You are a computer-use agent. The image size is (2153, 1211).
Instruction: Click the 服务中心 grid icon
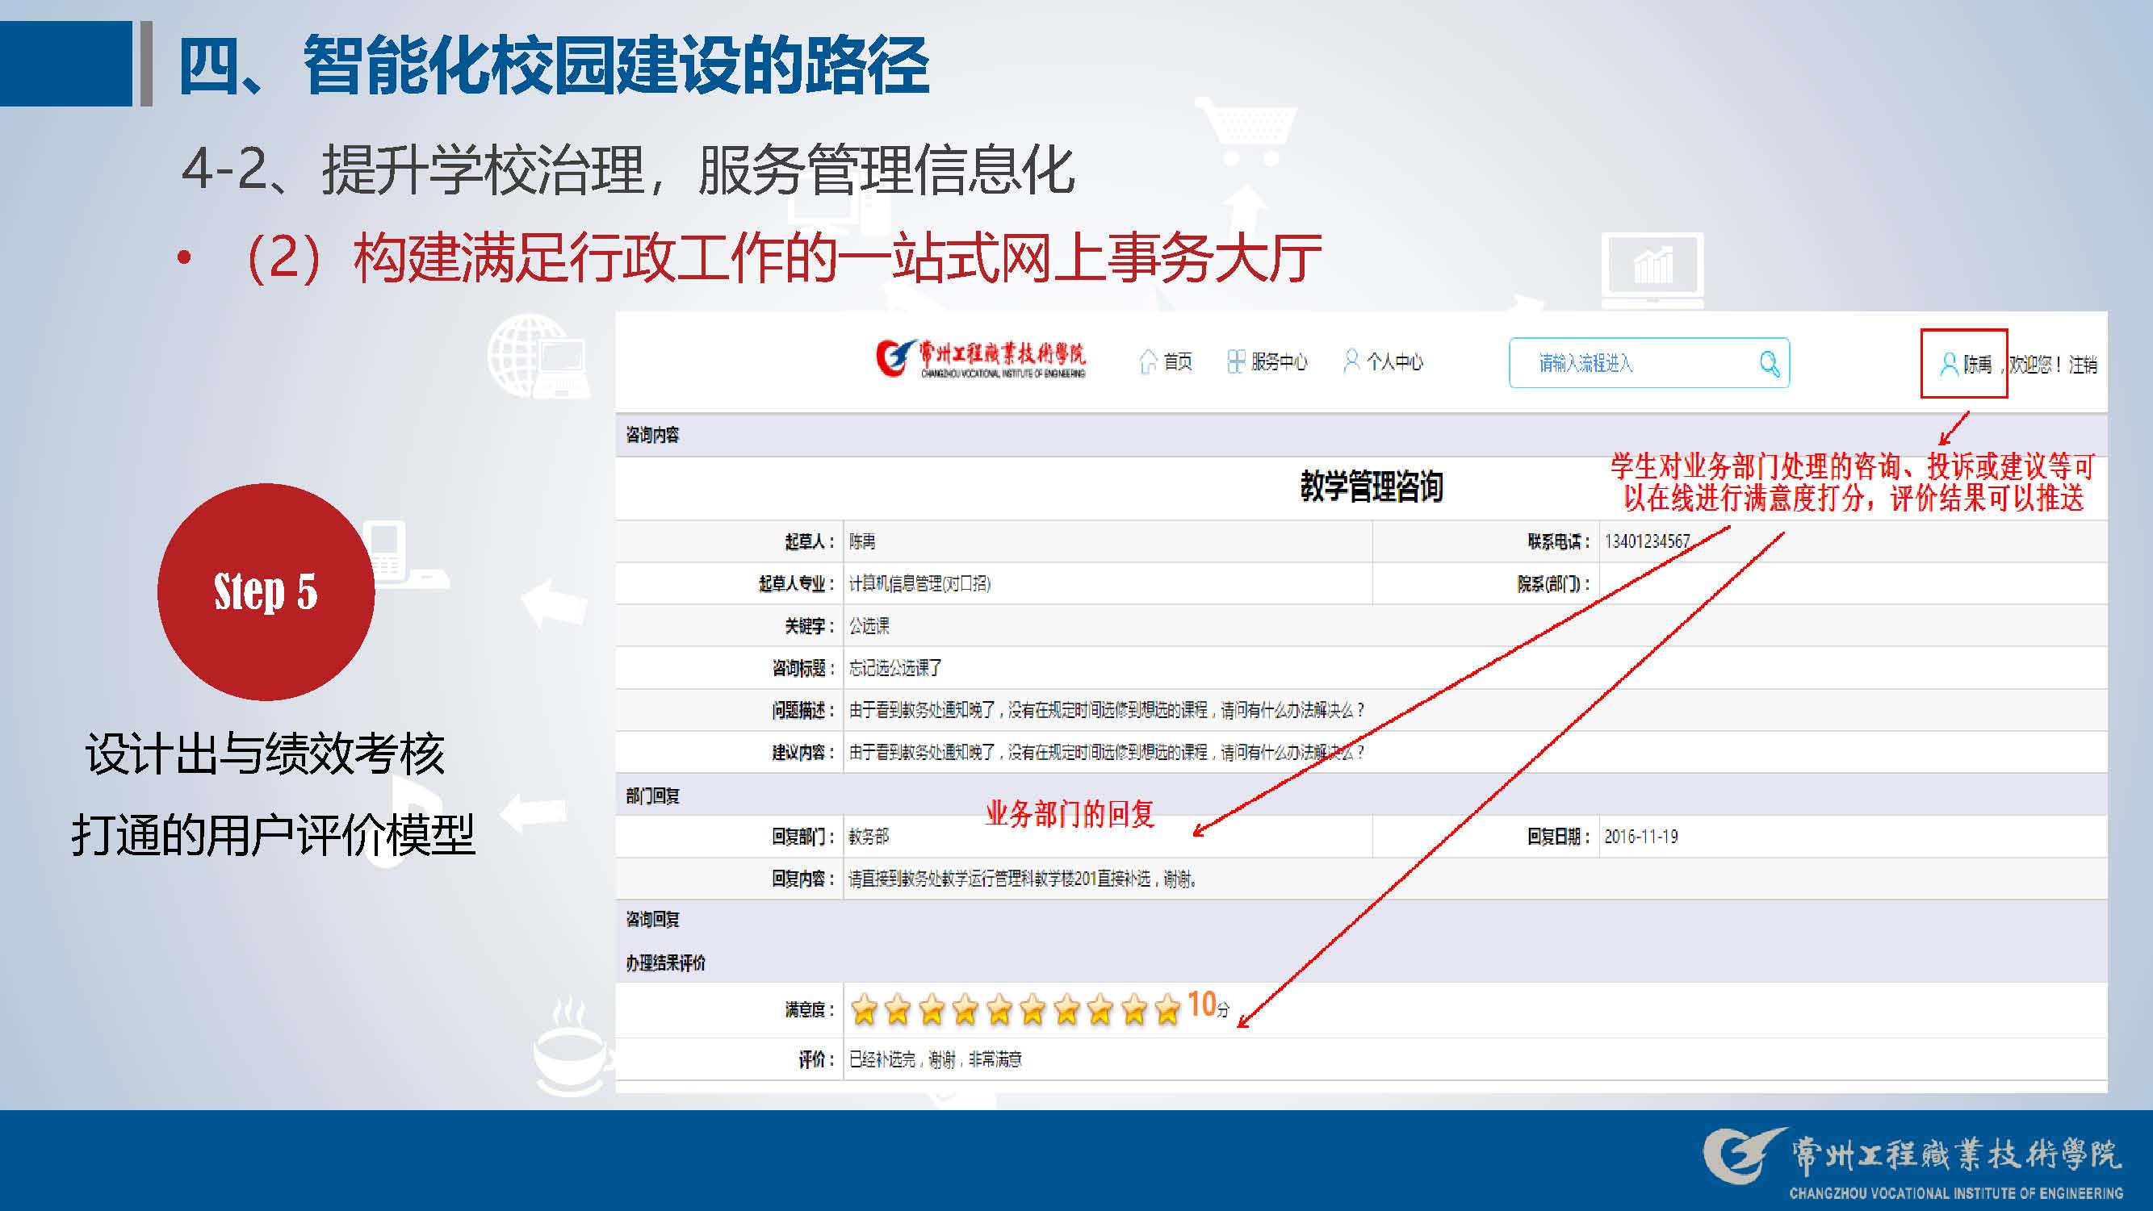pos(1235,361)
